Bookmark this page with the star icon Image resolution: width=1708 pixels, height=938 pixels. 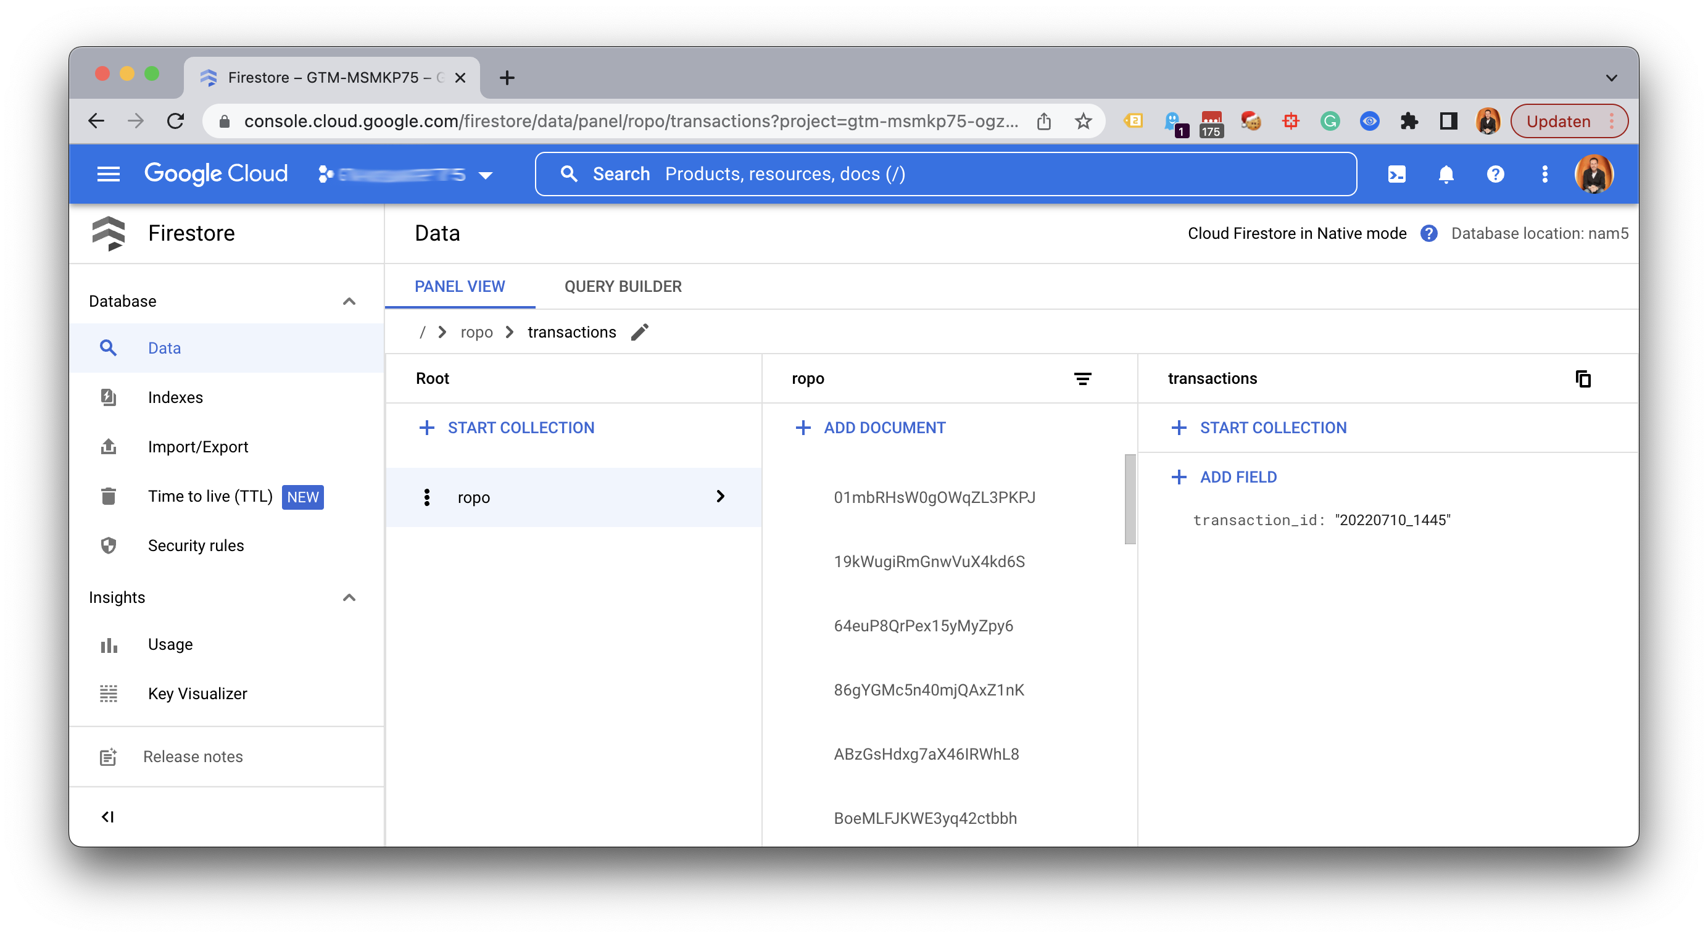[x=1083, y=122]
